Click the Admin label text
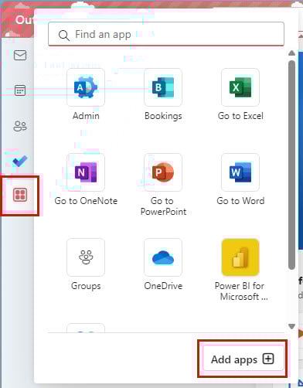Screen dimensions: 303x388 tap(86, 116)
